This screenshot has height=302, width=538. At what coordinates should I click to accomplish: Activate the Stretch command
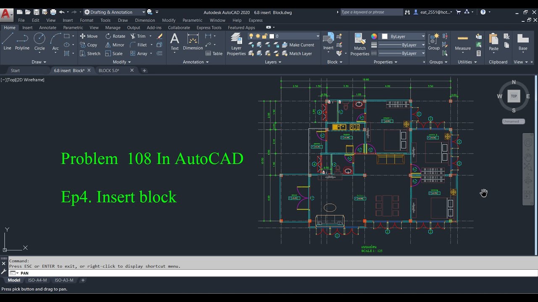pyautogui.click(x=90, y=54)
